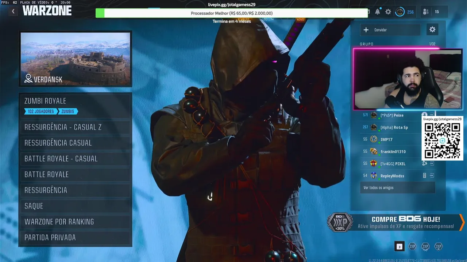
Task: Open Warzone por Ranking mode
Action: 76,222
